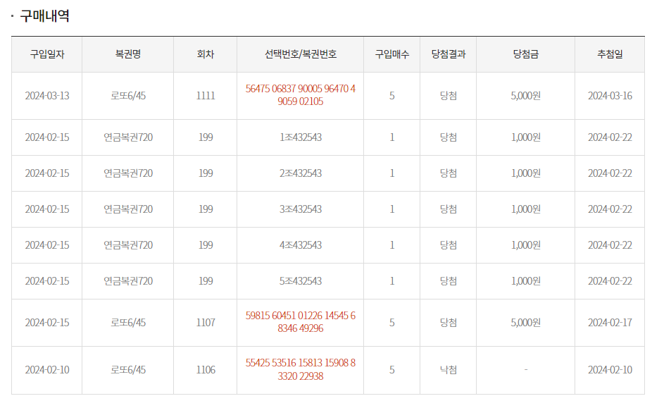
Task: Click the 2024-03-16 draw date cell
Action: [610, 96]
